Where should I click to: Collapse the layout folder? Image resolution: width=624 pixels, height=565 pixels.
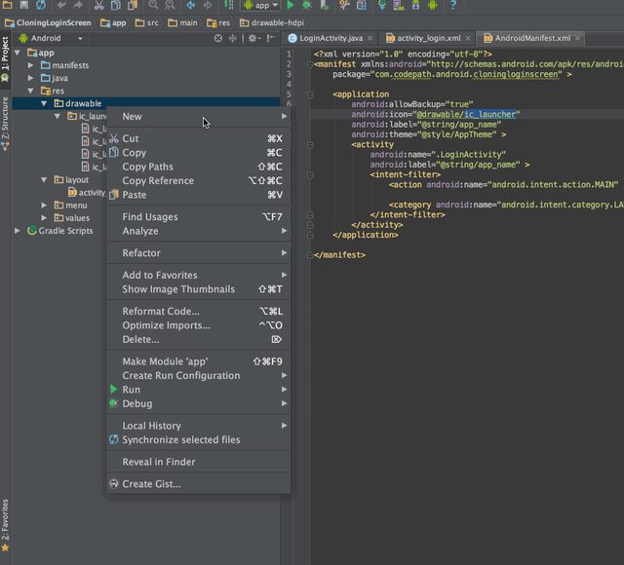(44, 180)
